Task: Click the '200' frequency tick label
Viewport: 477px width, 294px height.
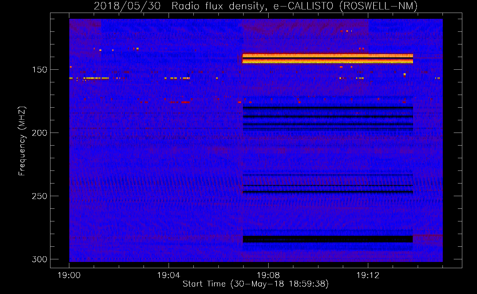Action: (40, 133)
